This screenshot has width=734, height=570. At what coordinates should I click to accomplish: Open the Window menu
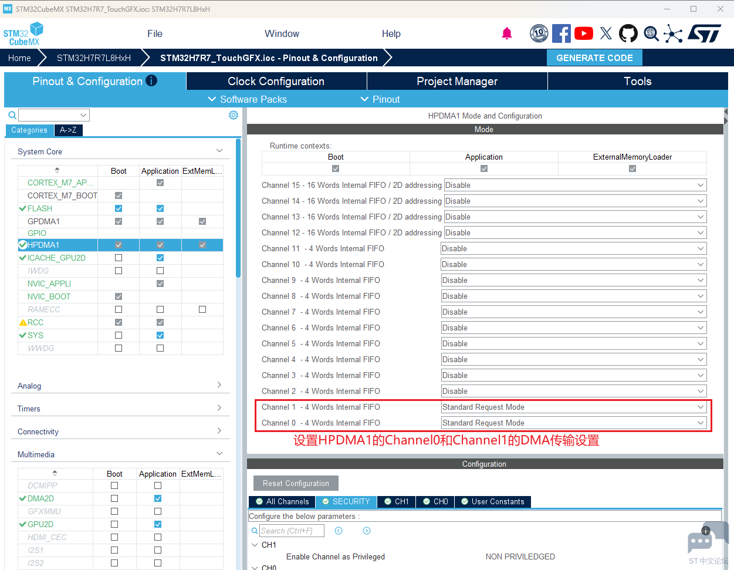click(x=282, y=33)
